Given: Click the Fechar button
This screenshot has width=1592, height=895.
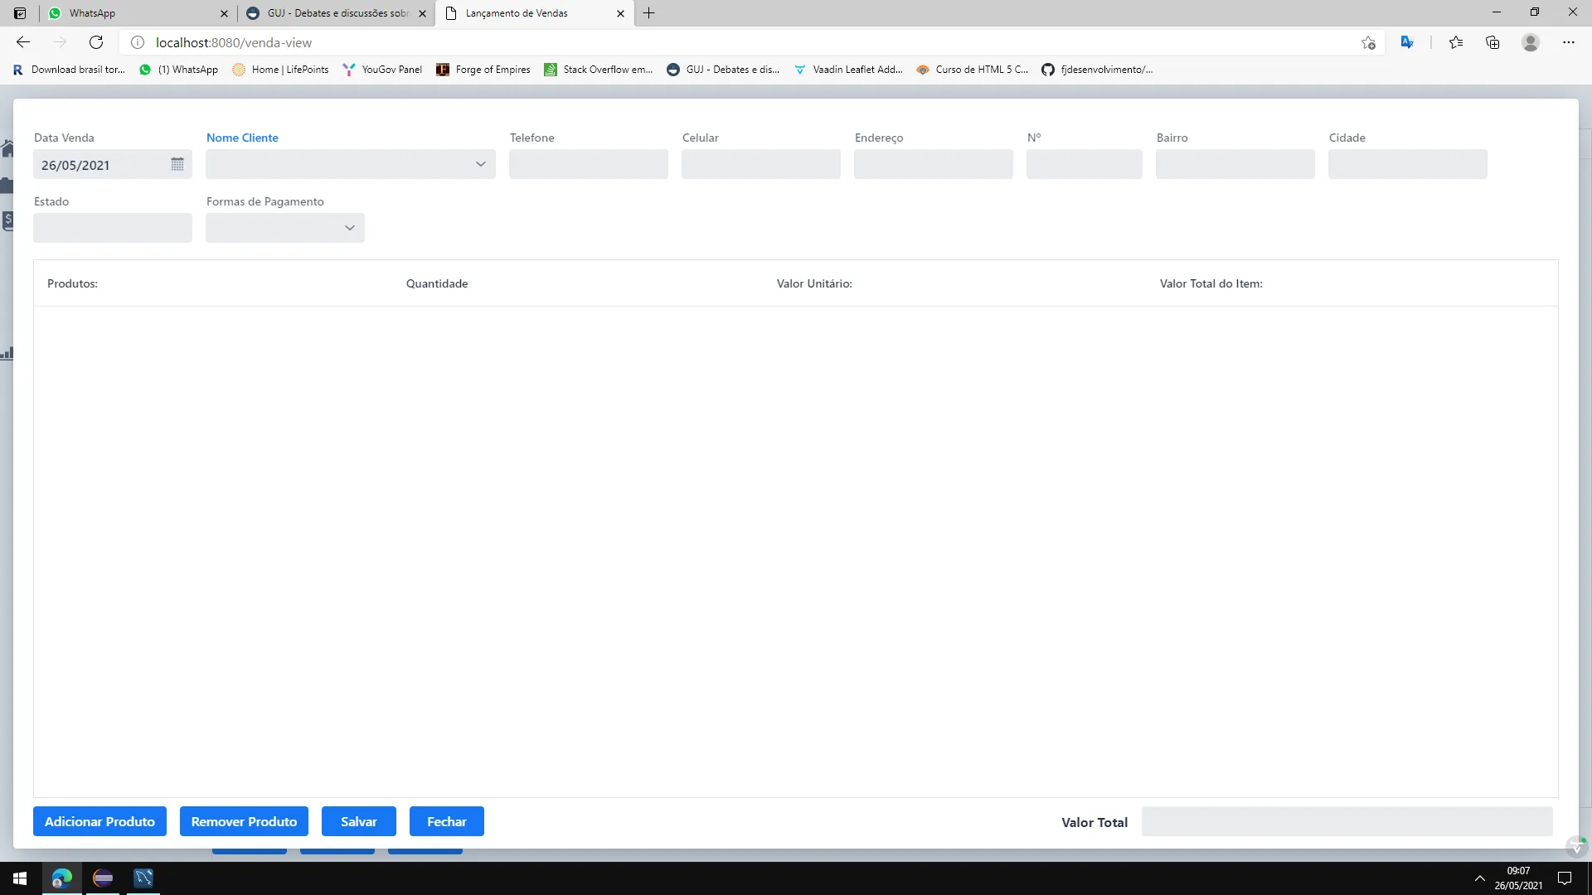Looking at the screenshot, I should [x=446, y=821].
